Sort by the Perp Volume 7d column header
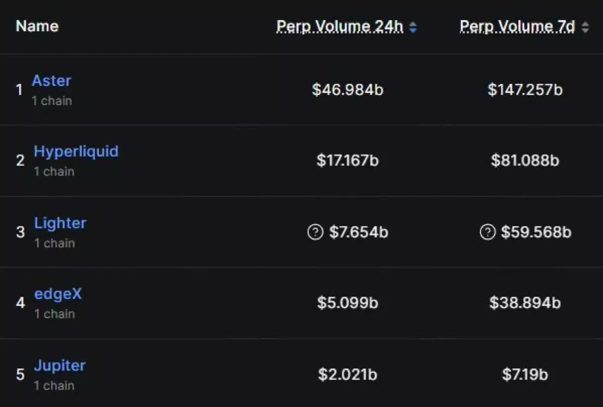The width and height of the screenshot is (603, 407). (517, 27)
